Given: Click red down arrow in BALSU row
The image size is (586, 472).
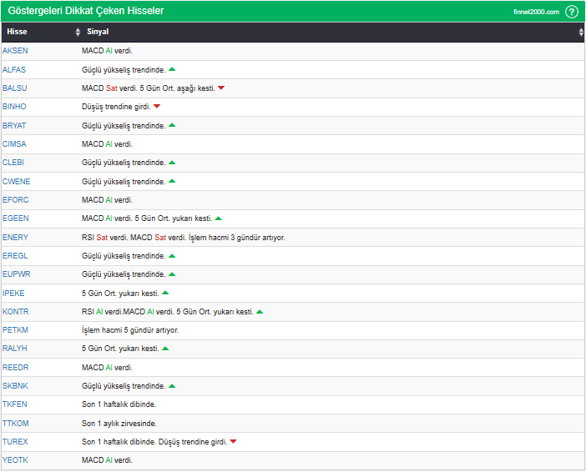Looking at the screenshot, I should click(221, 88).
